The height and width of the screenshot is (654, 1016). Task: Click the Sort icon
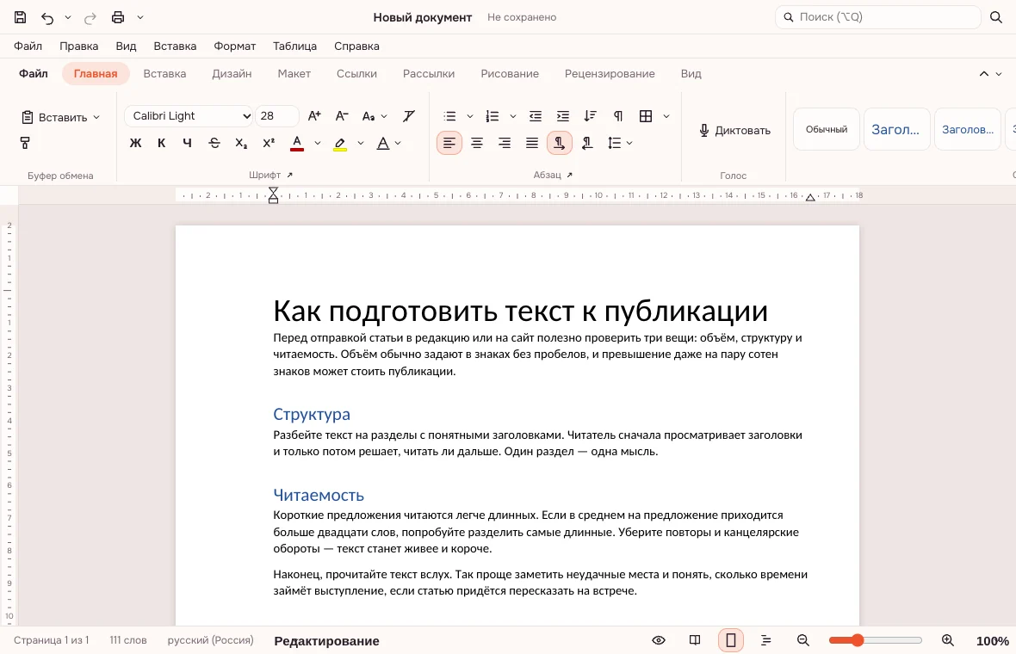pyautogui.click(x=590, y=116)
